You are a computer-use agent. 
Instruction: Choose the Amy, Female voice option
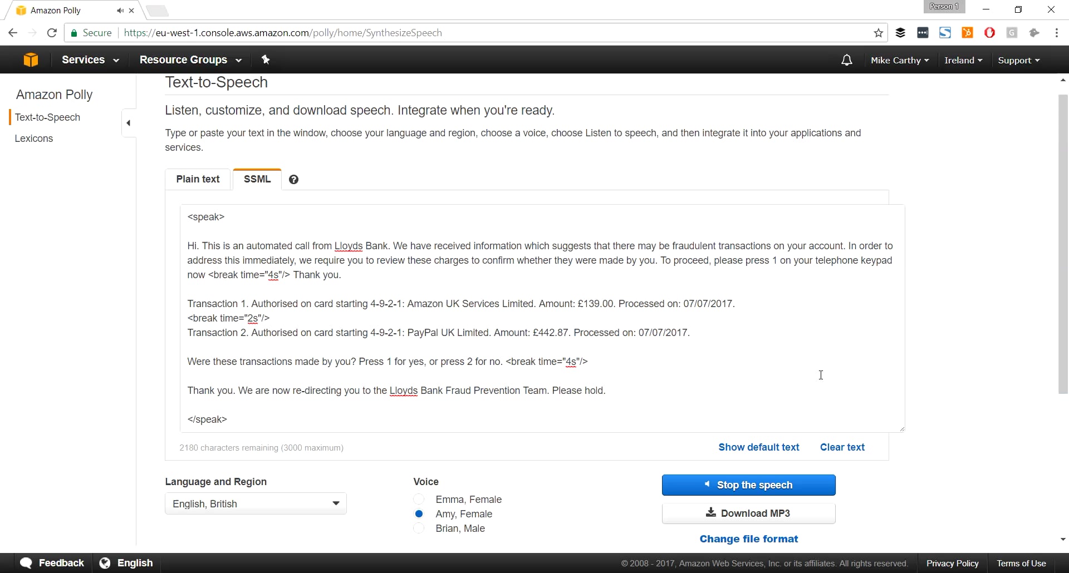(x=418, y=513)
